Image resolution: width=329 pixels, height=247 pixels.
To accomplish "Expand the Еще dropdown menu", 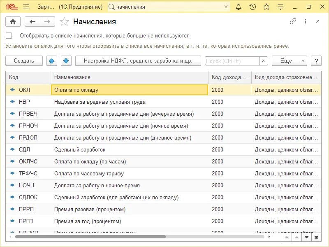I will (290, 61).
